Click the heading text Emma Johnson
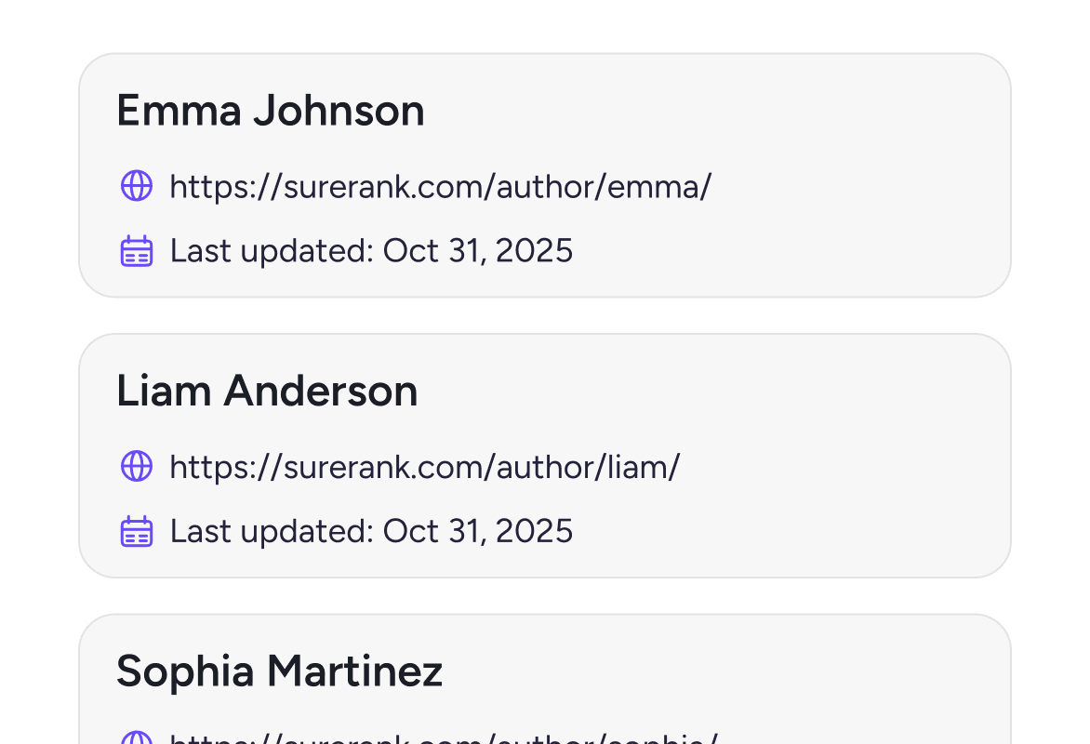This screenshot has height=744, width=1090. pos(270,110)
